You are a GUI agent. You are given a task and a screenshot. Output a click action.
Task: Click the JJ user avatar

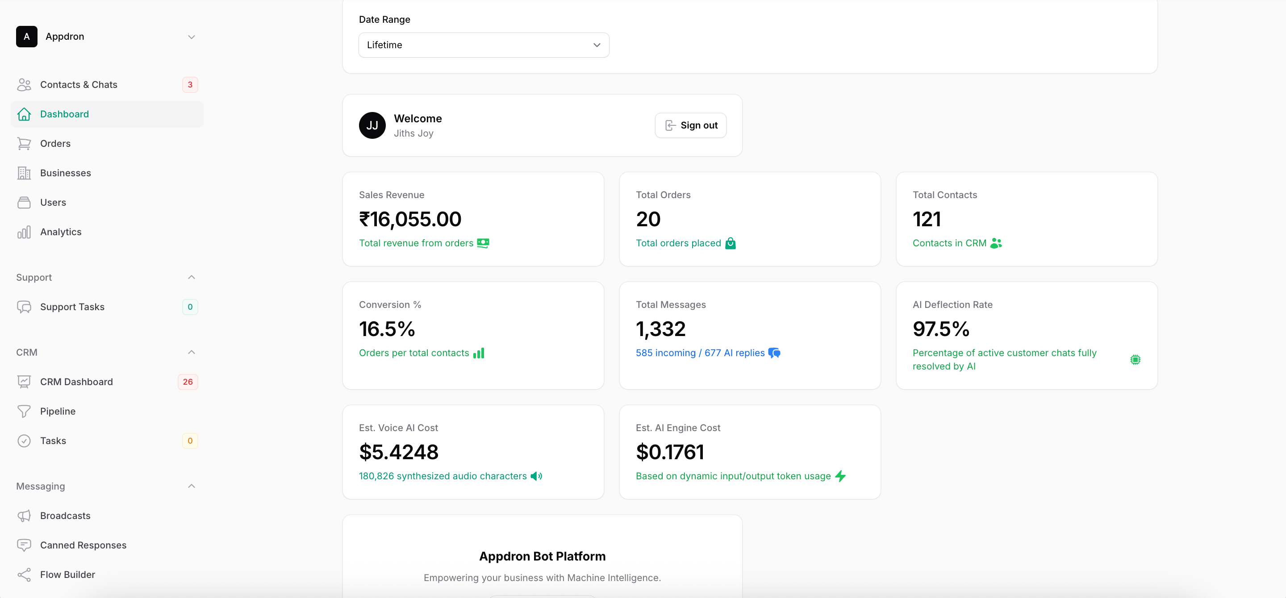(x=372, y=125)
